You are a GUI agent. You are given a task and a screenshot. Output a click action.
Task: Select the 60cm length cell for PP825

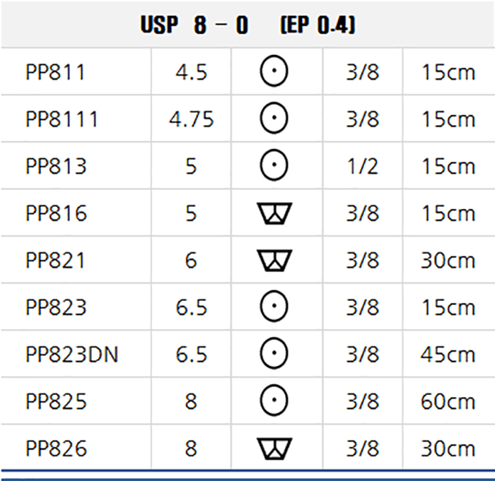click(448, 401)
